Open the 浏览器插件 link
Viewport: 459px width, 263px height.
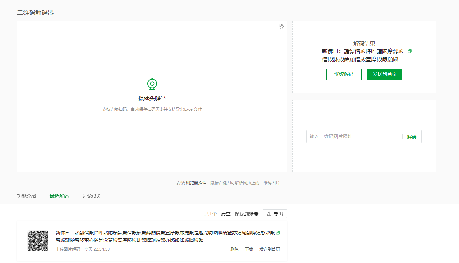coord(196,183)
